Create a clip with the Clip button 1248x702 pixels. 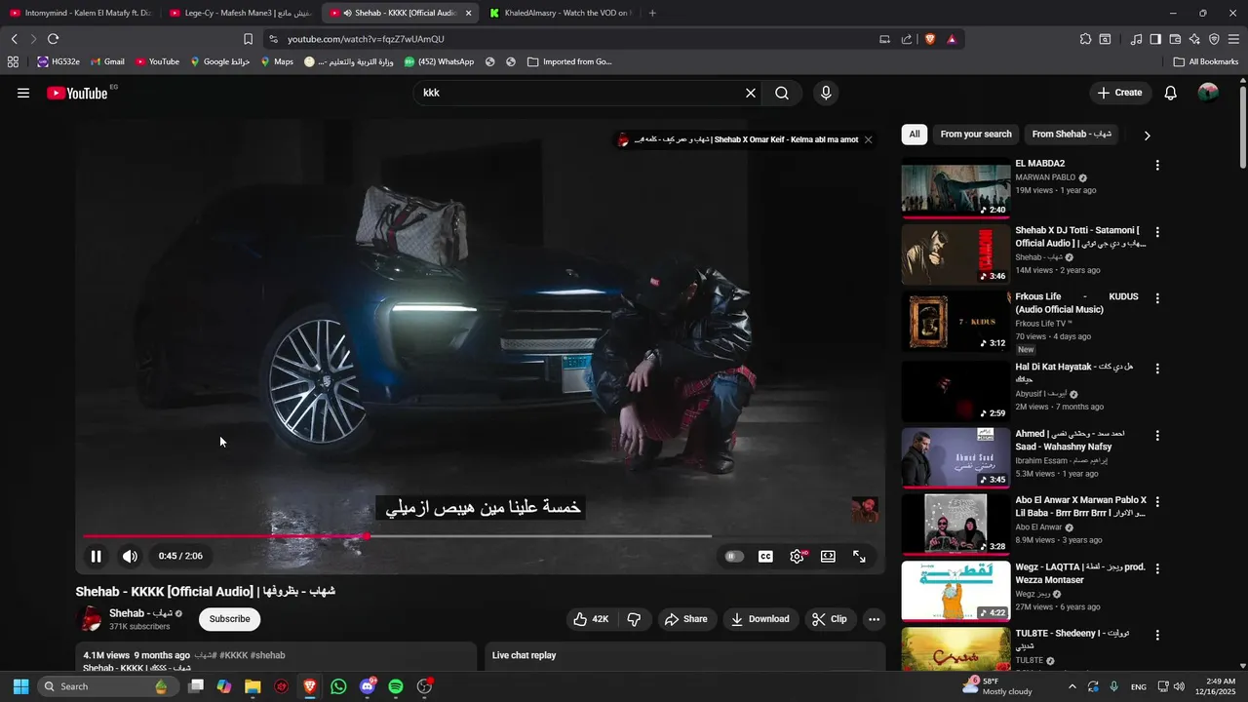pos(830,619)
